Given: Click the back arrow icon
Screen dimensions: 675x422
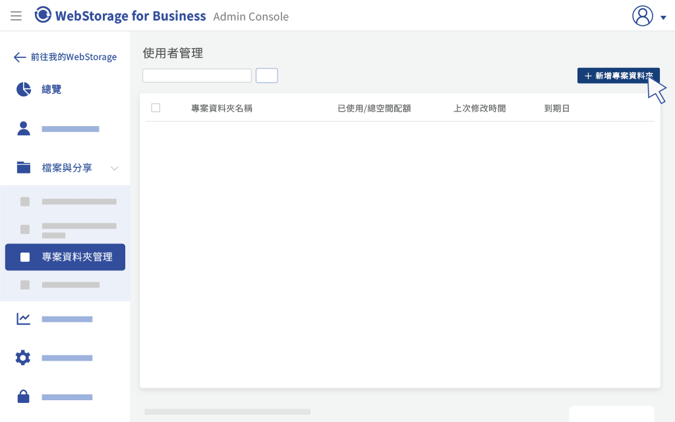Looking at the screenshot, I should point(19,57).
